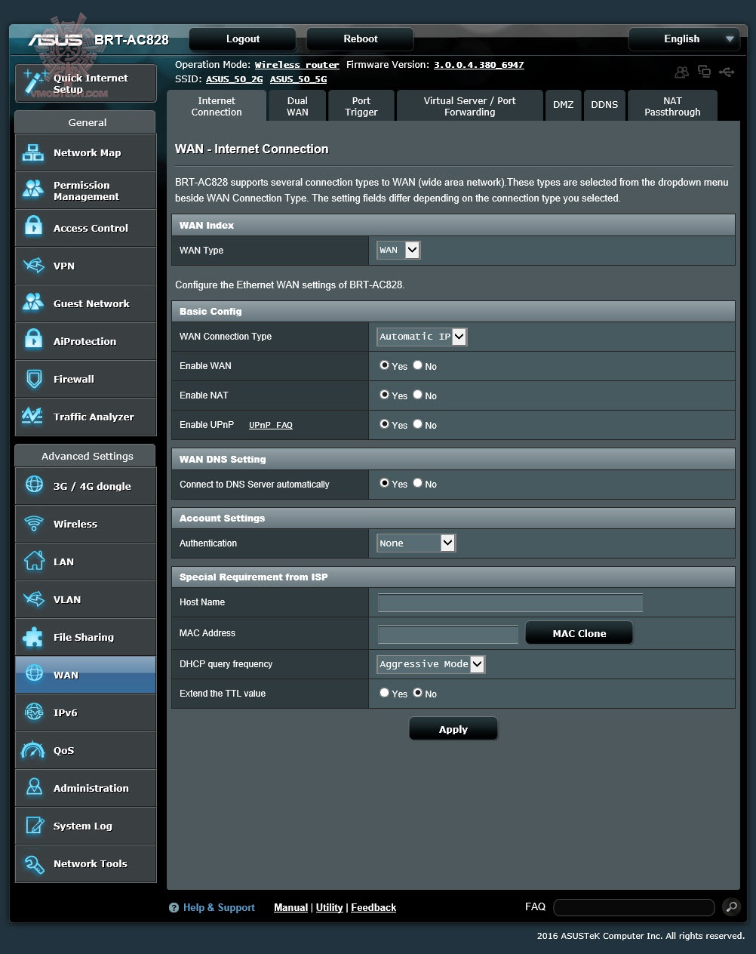Open the Feedback link in footer
Image resolution: width=756 pixels, height=954 pixels.
[x=373, y=907]
